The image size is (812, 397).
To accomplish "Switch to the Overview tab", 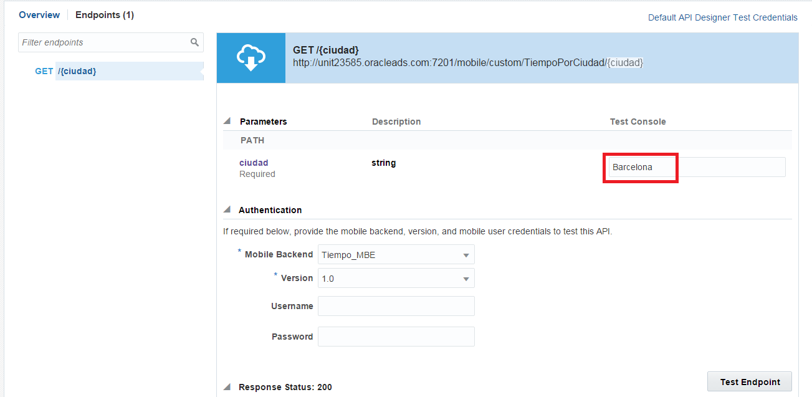I will tap(39, 15).
